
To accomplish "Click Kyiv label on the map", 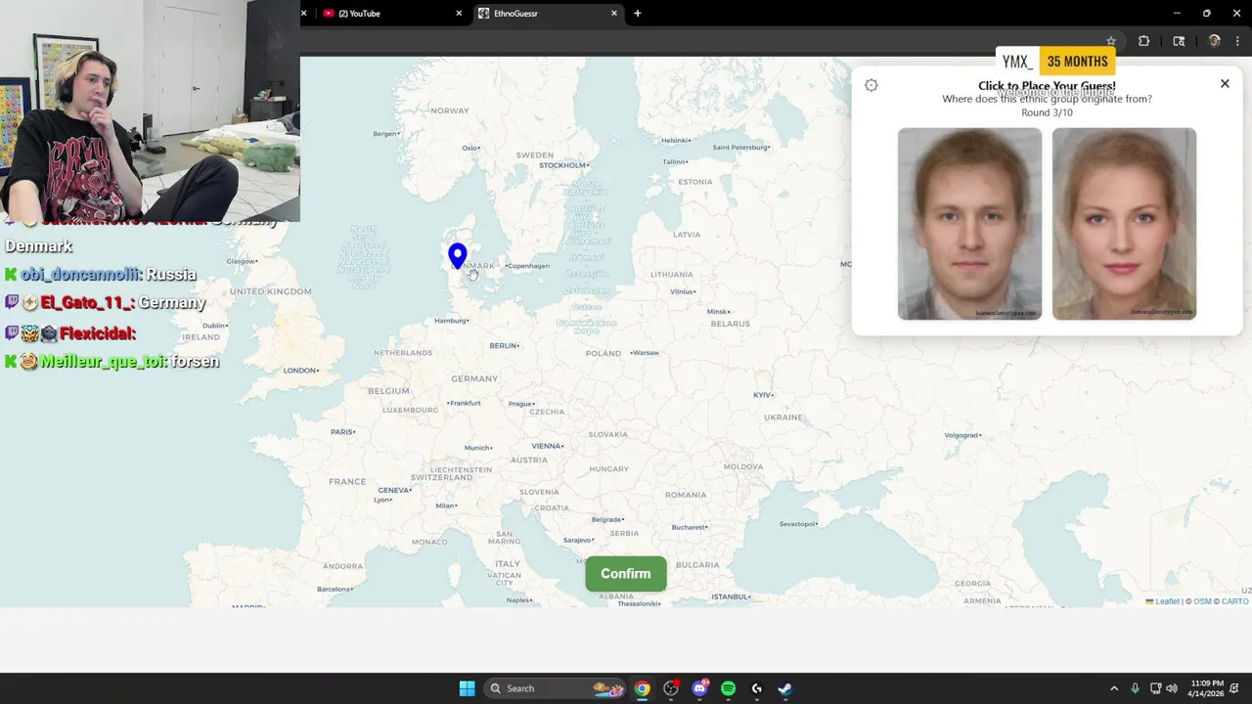I will [763, 395].
